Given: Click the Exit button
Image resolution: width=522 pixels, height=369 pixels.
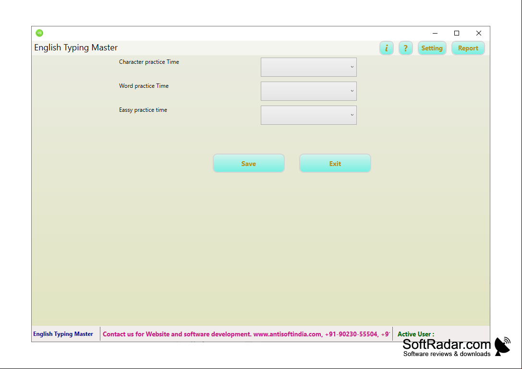Looking at the screenshot, I should click(x=335, y=163).
